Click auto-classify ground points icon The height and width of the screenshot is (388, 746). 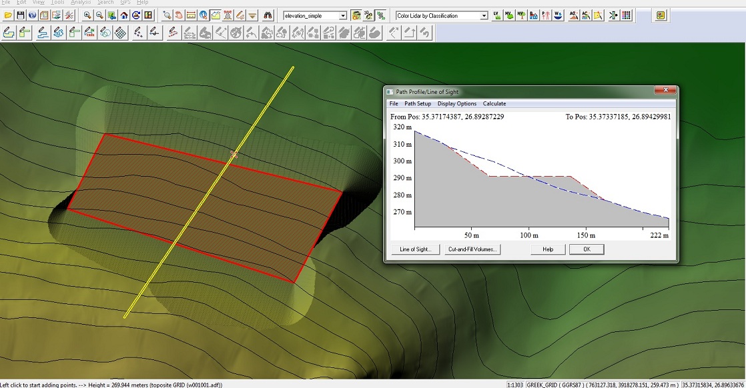tap(574, 15)
